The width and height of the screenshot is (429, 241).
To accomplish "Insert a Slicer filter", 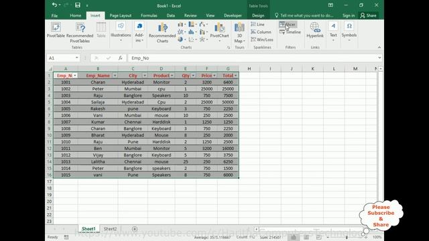I will click(x=288, y=24).
